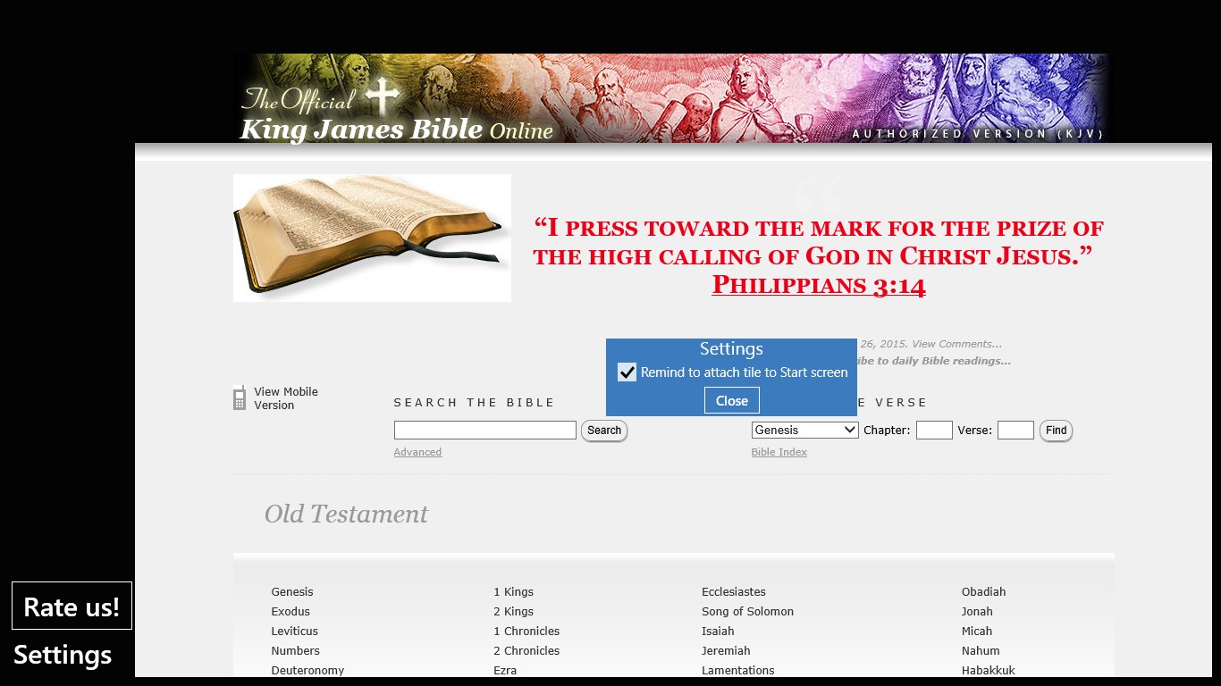The image size is (1221, 686).
Task: Open Settings from the bottom-left corner
Action: (63, 655)
